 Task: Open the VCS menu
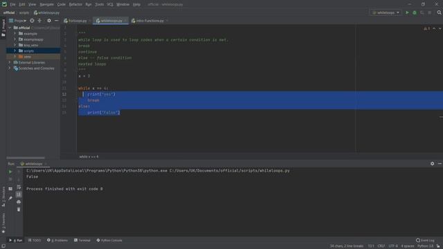[110, 4]
